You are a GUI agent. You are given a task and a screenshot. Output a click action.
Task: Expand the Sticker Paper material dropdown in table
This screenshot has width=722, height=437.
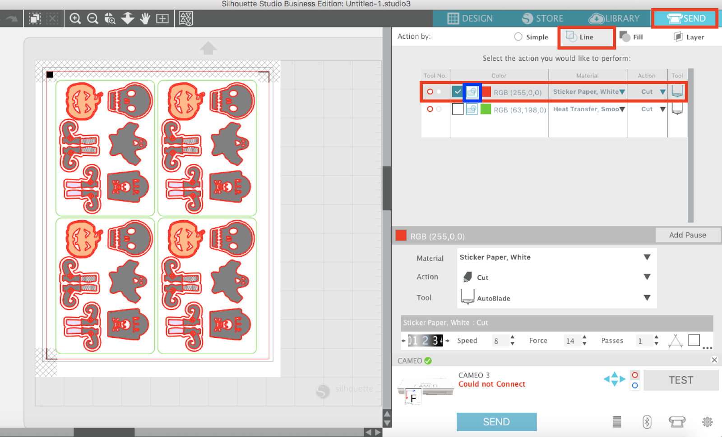point(622,92)
